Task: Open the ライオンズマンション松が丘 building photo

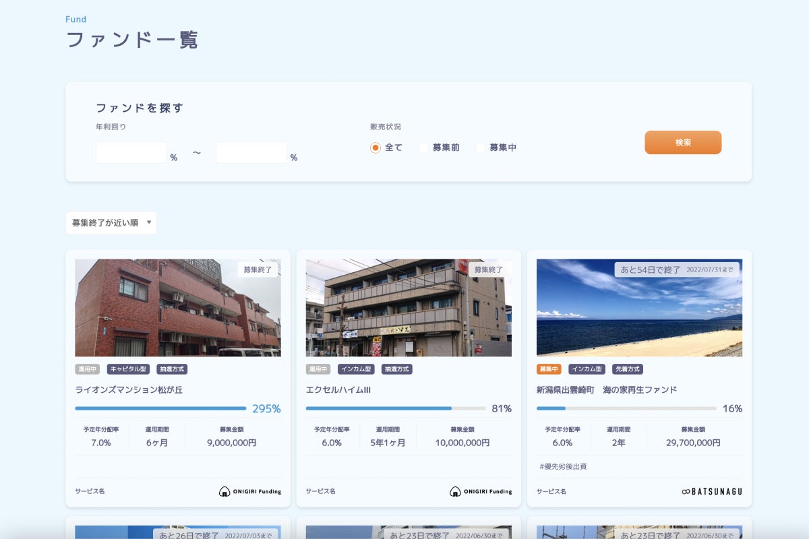Action: coord(178,308)
